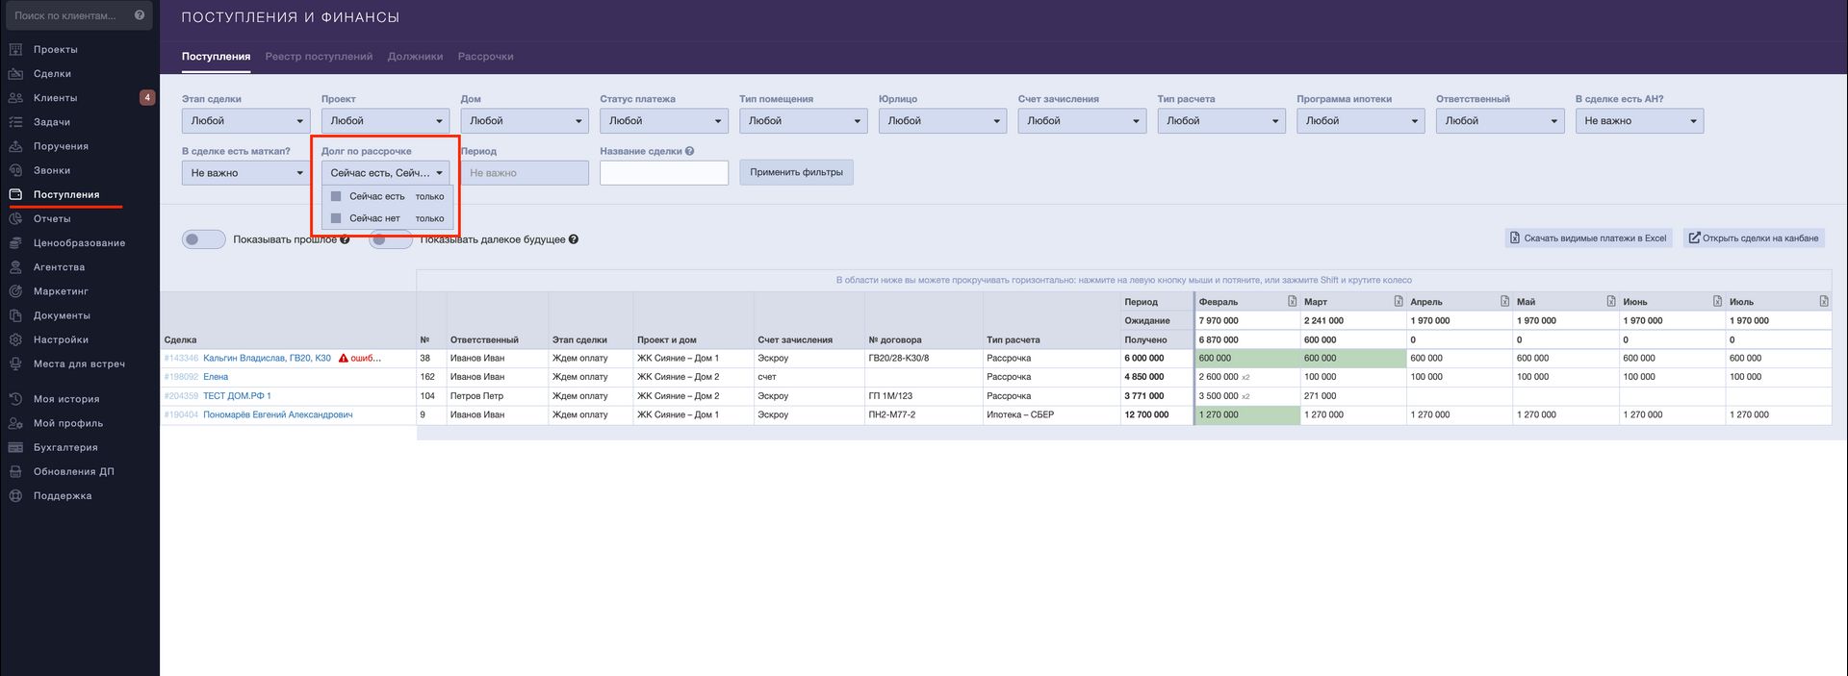Open Проекты section in sidebar

(56, 49)
